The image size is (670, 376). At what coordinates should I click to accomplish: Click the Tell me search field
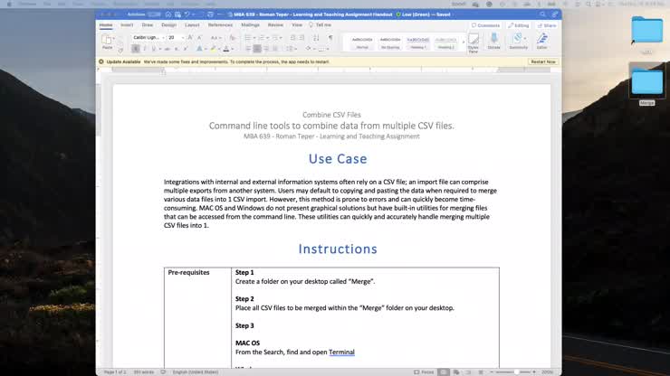(322, 25)
